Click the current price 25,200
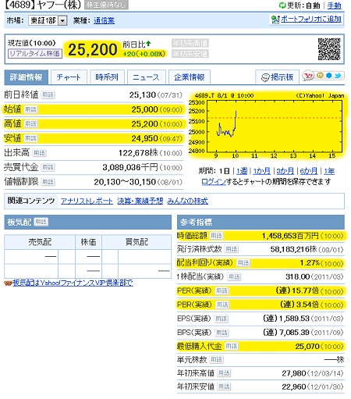The height and width of the screenshot is (399, 351). pos(93,49)
